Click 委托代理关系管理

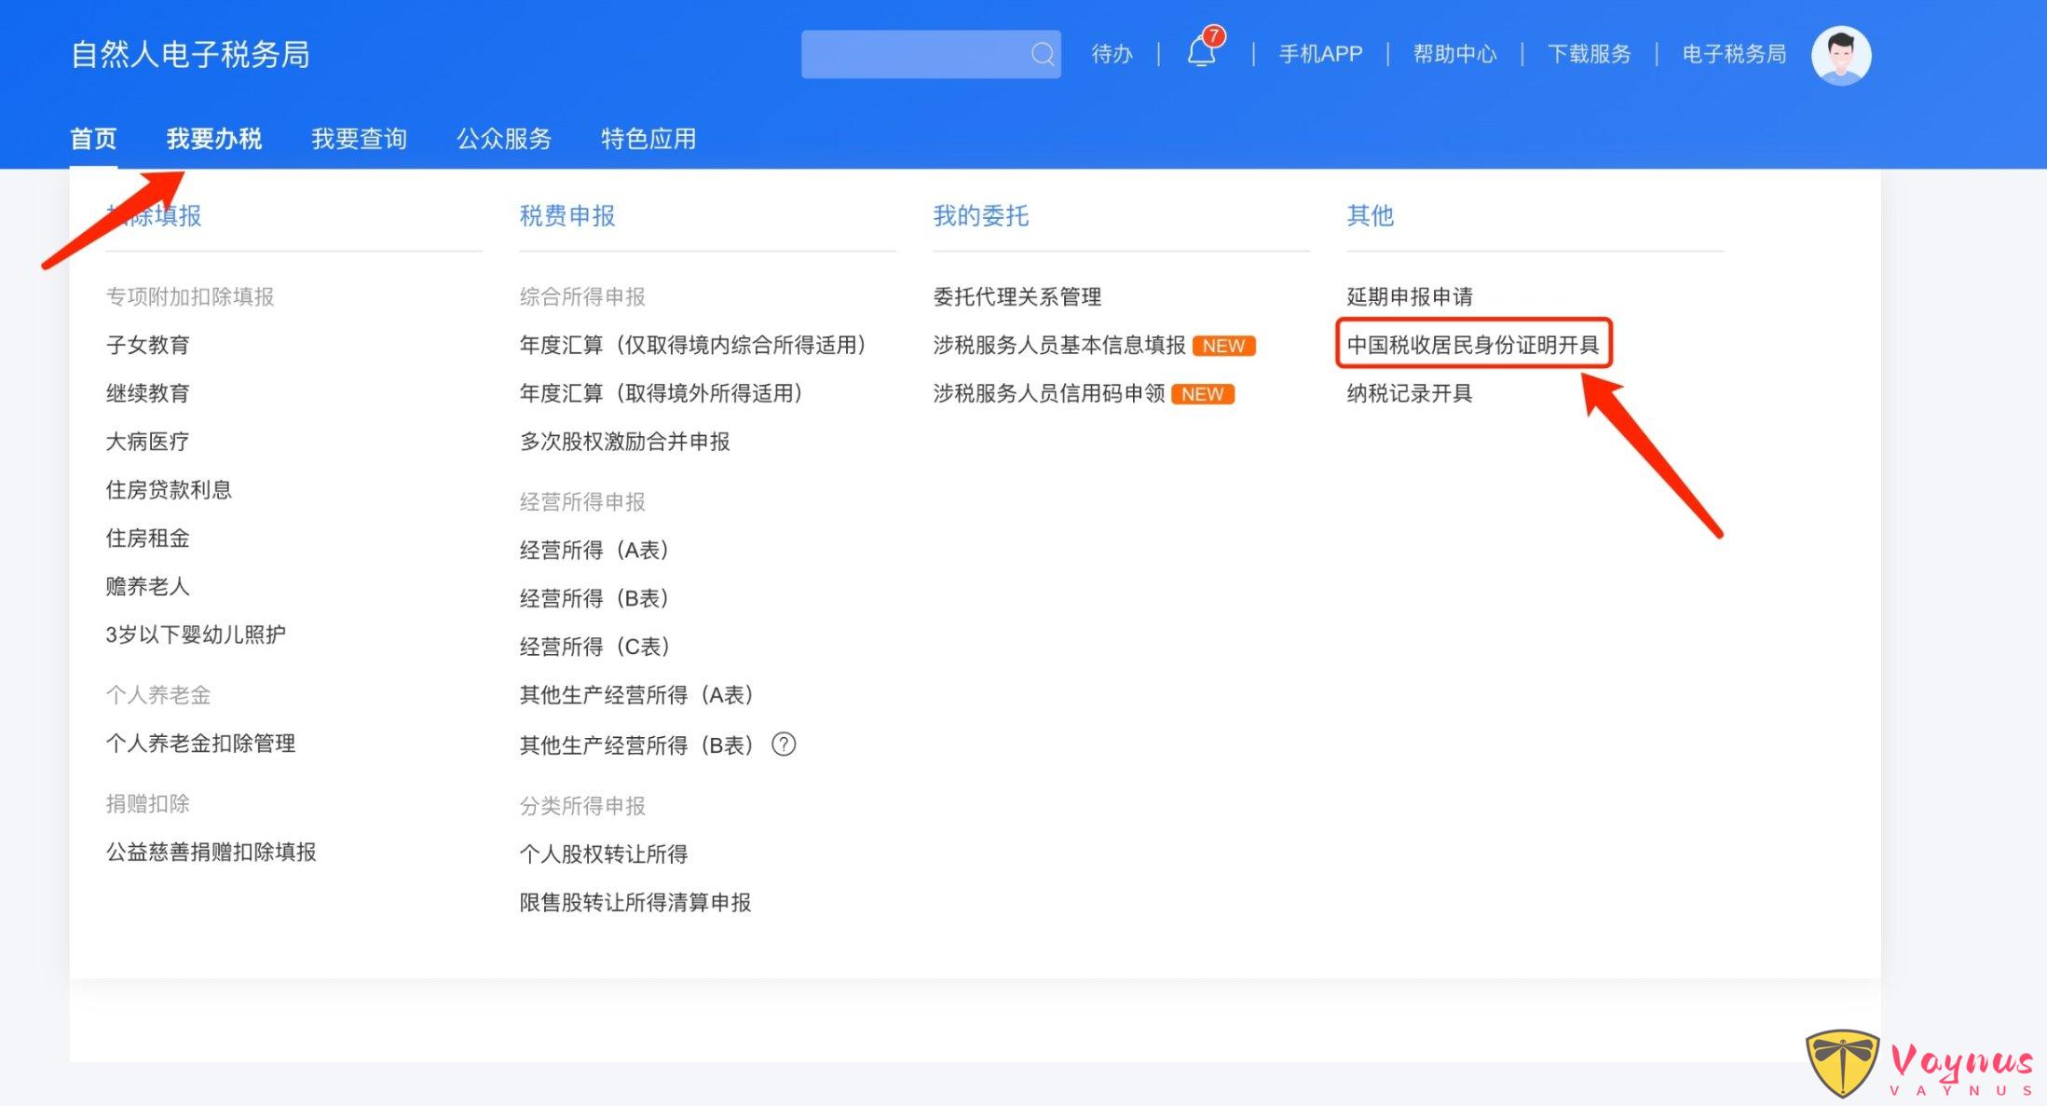1017,295
